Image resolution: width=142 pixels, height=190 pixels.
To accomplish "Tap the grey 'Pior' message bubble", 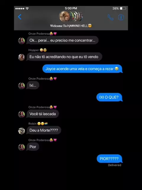I will coord(33,147).
